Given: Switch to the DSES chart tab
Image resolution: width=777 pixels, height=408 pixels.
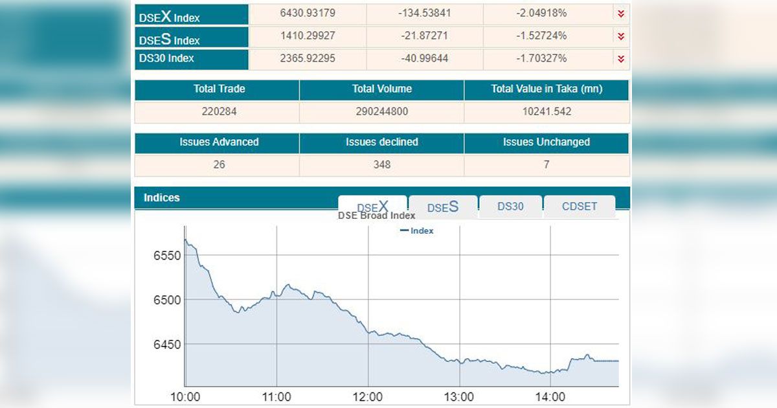Looking at the screenshot, I should [x=443, y=207].
